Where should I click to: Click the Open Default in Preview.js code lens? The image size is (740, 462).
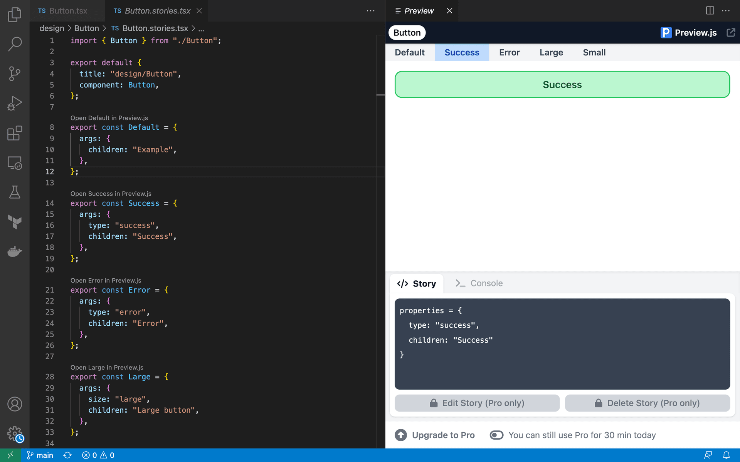tap(109, 118)
